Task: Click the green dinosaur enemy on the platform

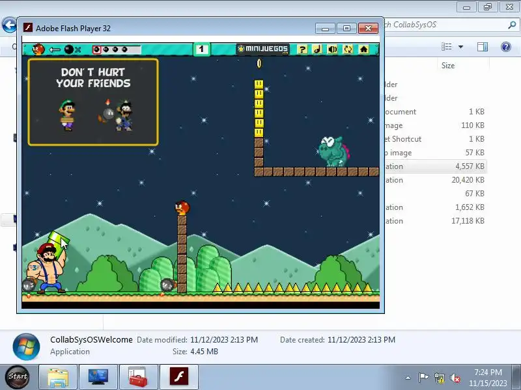Action: [333, 151]
